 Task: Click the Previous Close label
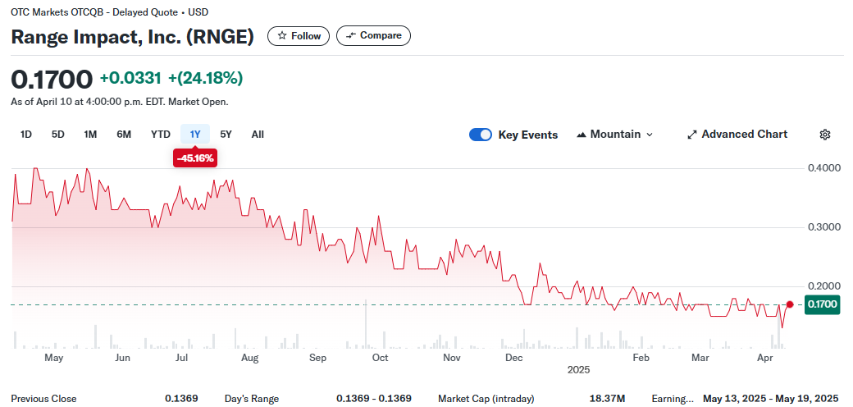click(x=44, y=399)
